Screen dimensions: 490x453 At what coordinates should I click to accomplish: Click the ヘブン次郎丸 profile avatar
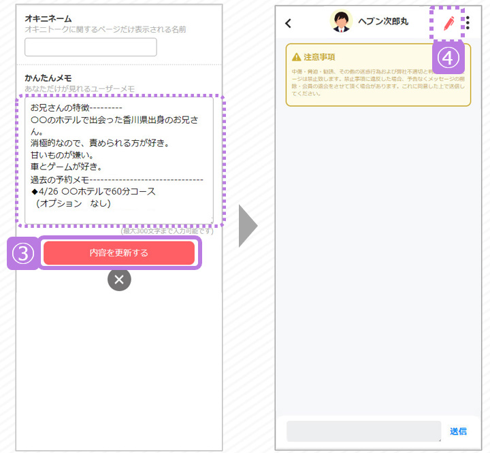(x=341, y=22)
